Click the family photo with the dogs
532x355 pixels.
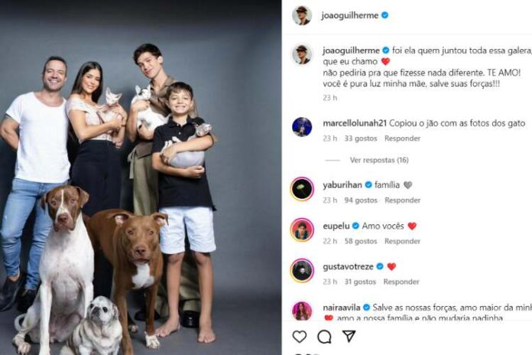141,177
